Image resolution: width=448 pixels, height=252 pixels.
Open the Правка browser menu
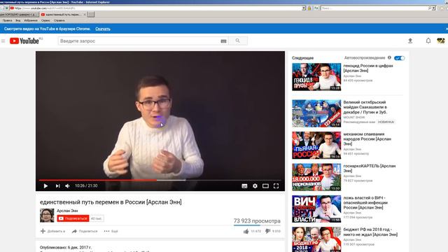click(x=7, y=20)
